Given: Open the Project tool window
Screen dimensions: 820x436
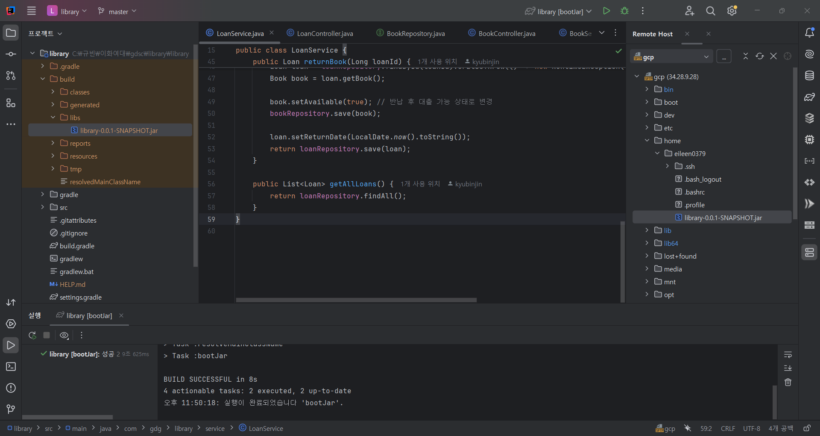Looking at the screenshot, I should pyautogui.click(x=11, y=33).
